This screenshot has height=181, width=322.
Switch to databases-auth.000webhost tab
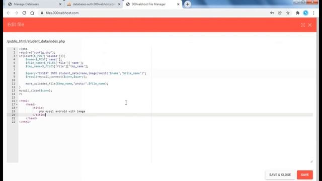[x=94, y=4]
